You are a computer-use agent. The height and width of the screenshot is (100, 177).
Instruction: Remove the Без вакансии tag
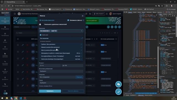click(x=50, y=31)
